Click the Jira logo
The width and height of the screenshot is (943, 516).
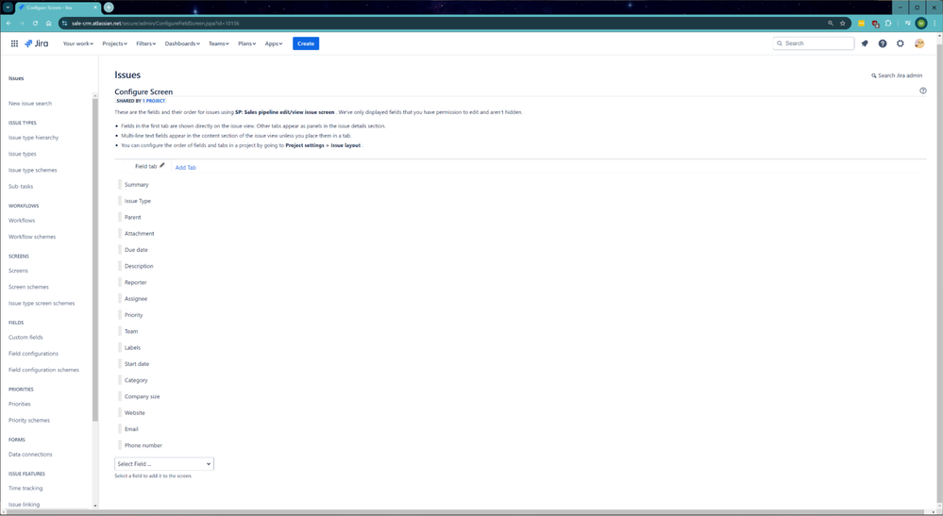pos(36,43)
